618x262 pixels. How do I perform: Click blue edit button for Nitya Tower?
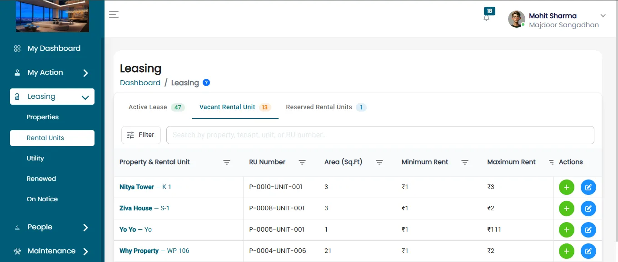tap(588, 187)
